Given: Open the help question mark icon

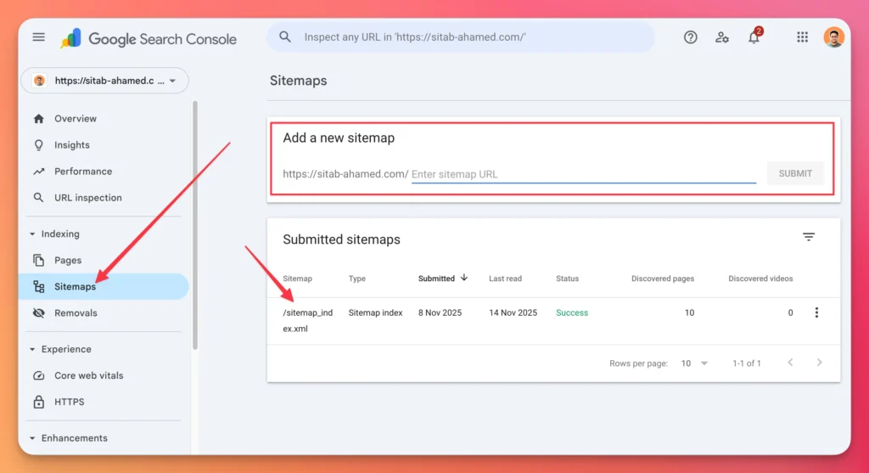Looking at the screenshot, I should (690, 37).
